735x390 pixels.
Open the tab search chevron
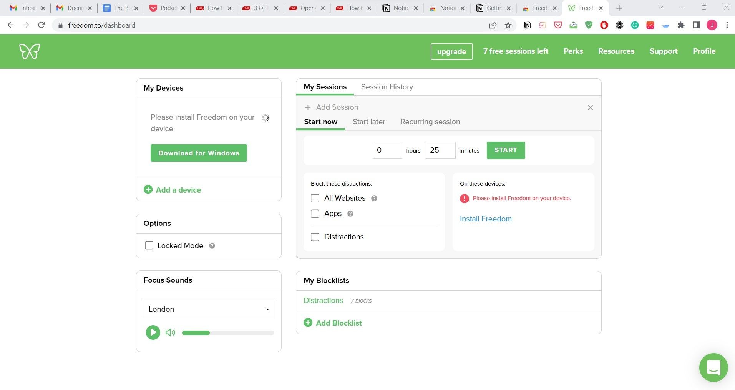coord(660,7)
